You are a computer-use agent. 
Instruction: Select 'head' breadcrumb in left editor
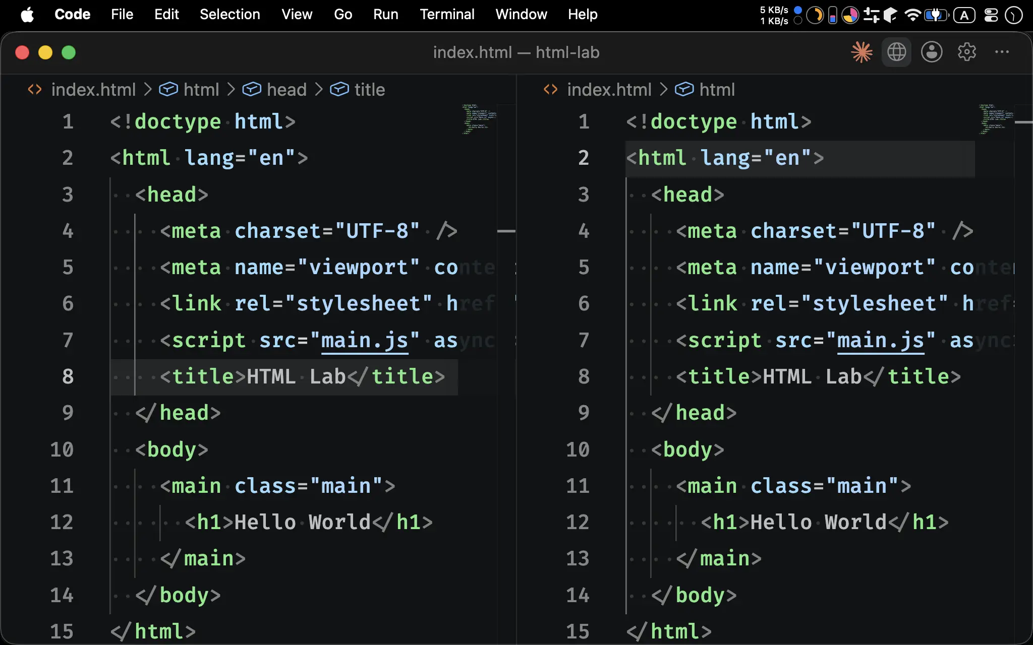286,90
